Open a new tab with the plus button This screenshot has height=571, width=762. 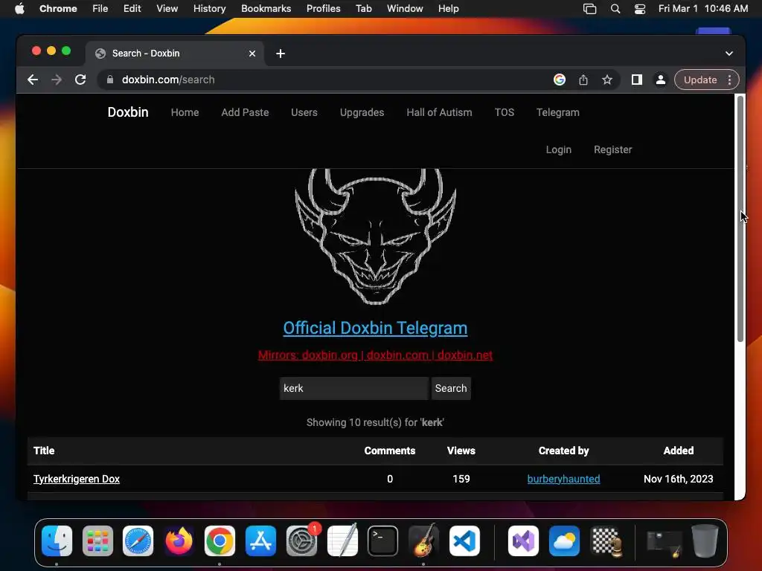tap(281, 54)
